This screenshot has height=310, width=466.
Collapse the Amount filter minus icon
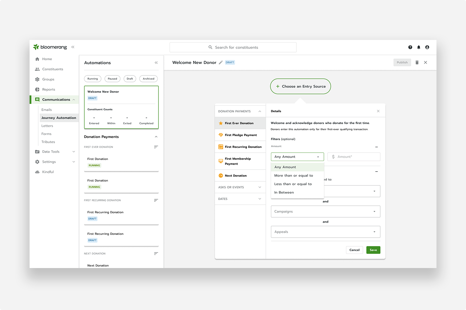[376, 147]
